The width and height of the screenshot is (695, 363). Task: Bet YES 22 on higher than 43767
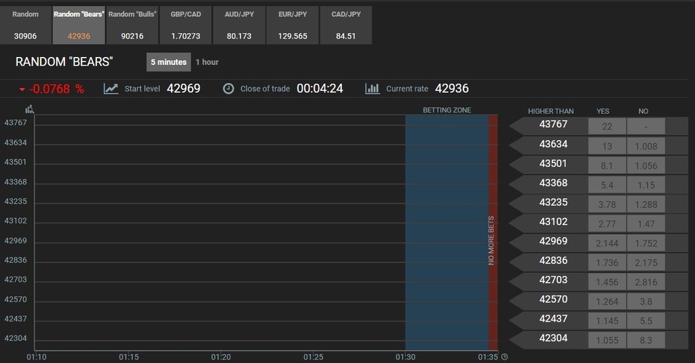pos(607,127)
